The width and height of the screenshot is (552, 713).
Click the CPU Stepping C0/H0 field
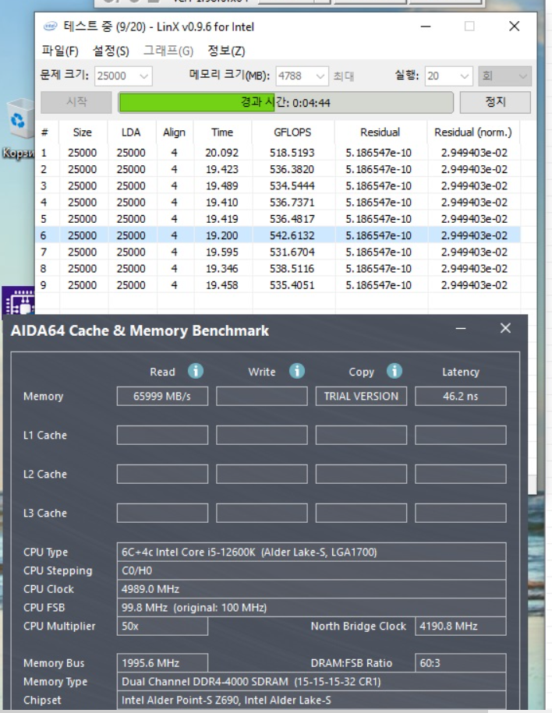[311, 570]
